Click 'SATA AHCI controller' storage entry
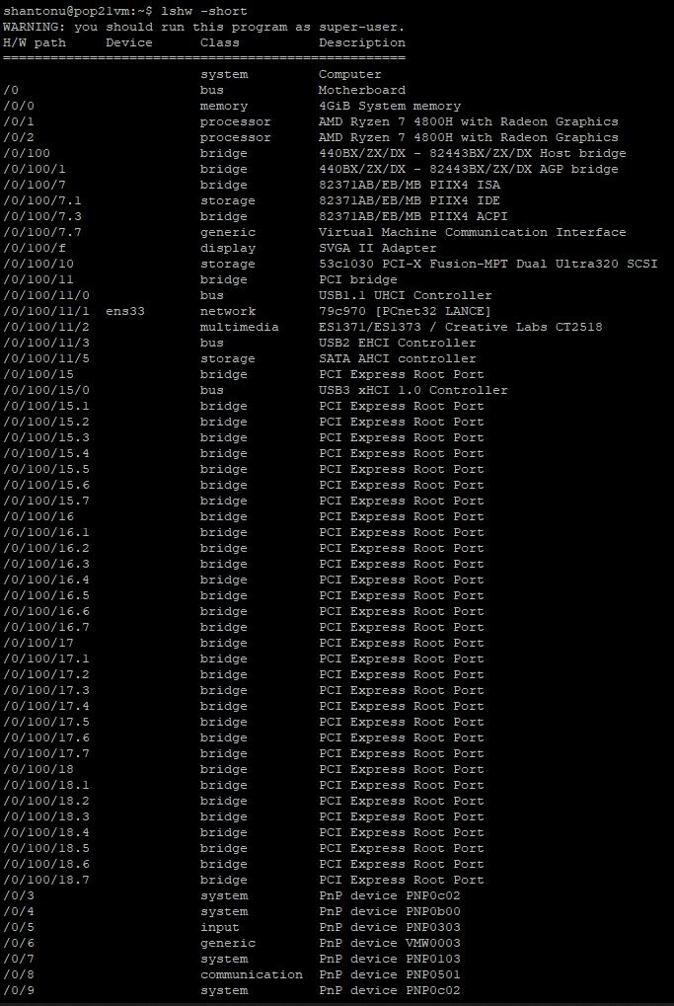The image size is (674, 1006). pyautogui.click(x=398, y=358)
